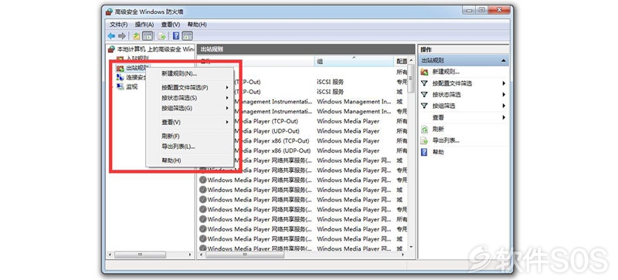
Task: Click 导出列表... in the actions pane
Action: [446, 140]
